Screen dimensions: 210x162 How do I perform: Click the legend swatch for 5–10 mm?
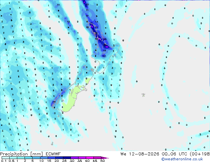pyautogui.click(x=36, y=158)
